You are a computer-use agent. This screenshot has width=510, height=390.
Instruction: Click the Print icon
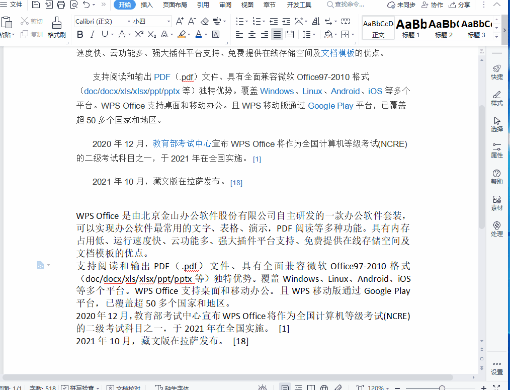[61, 5]
